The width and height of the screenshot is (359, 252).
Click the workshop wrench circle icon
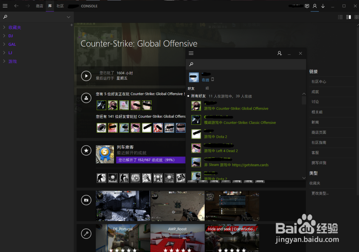pyautogui.click(x=86, y=233)
